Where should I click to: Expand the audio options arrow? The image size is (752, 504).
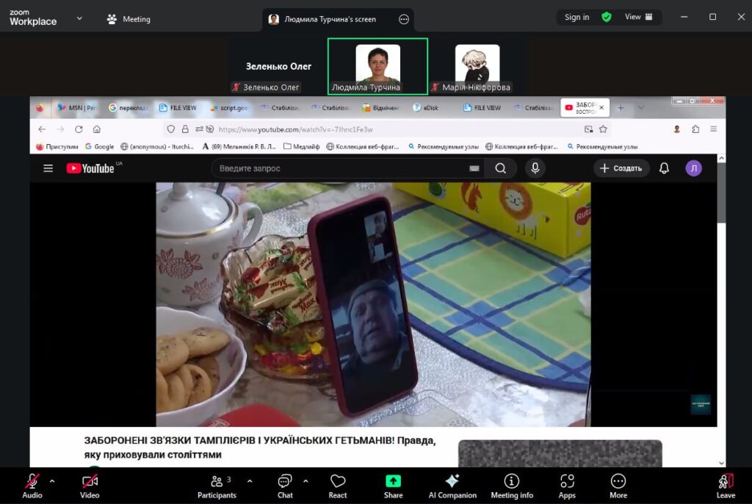point(52,481)
